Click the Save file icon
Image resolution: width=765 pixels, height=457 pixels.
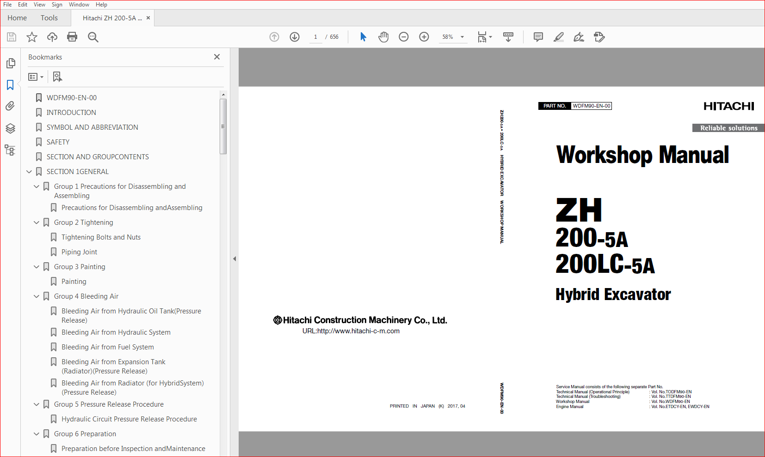[12, 37]
